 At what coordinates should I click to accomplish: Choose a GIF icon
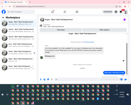52,79
